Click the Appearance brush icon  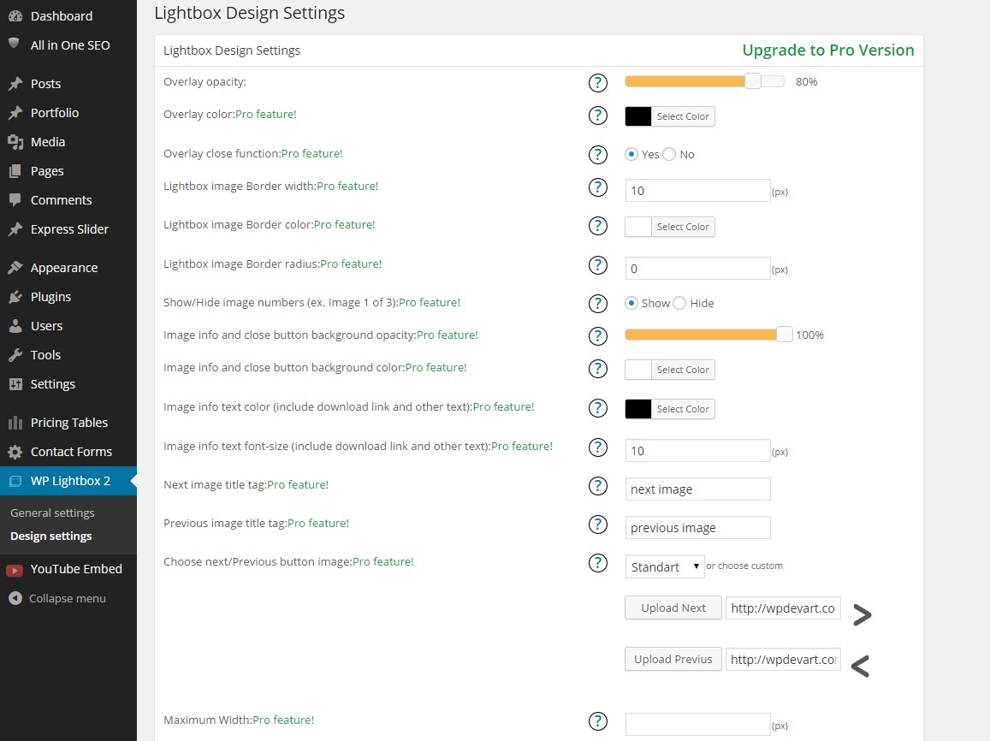[15, 268]
